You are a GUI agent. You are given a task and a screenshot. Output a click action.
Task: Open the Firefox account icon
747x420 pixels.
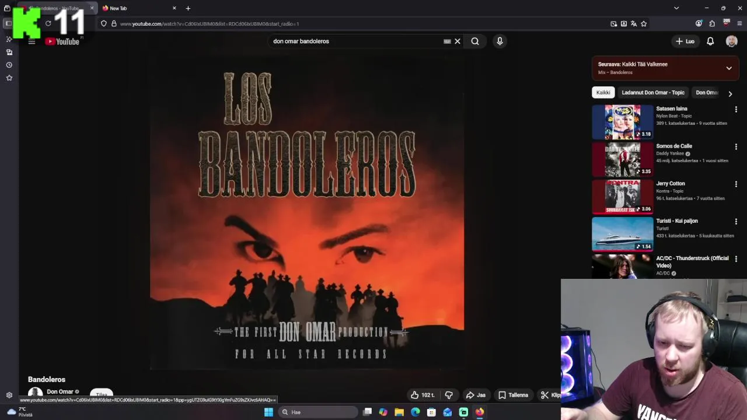pos(699,24)
